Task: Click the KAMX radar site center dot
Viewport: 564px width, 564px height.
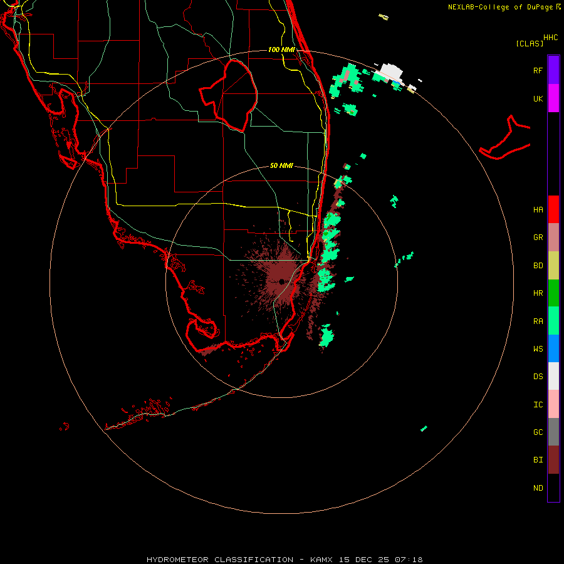Action: tap(281, 281)
